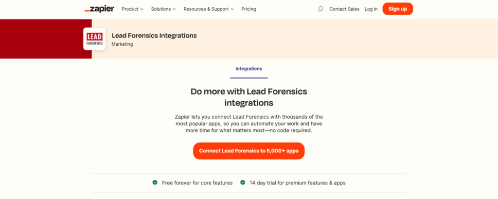Expand the Product dropdown menu
Image resolution: width=498 pixels, height=199 pixels.
click(x=132, y=9)
